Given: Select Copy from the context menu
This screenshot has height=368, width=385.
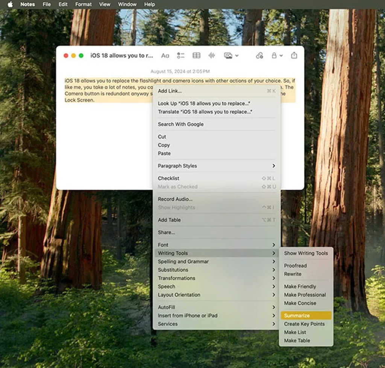Looking at the screenshot, I should [164, 145].
